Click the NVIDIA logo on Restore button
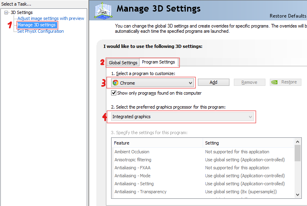 pos(274,82)
